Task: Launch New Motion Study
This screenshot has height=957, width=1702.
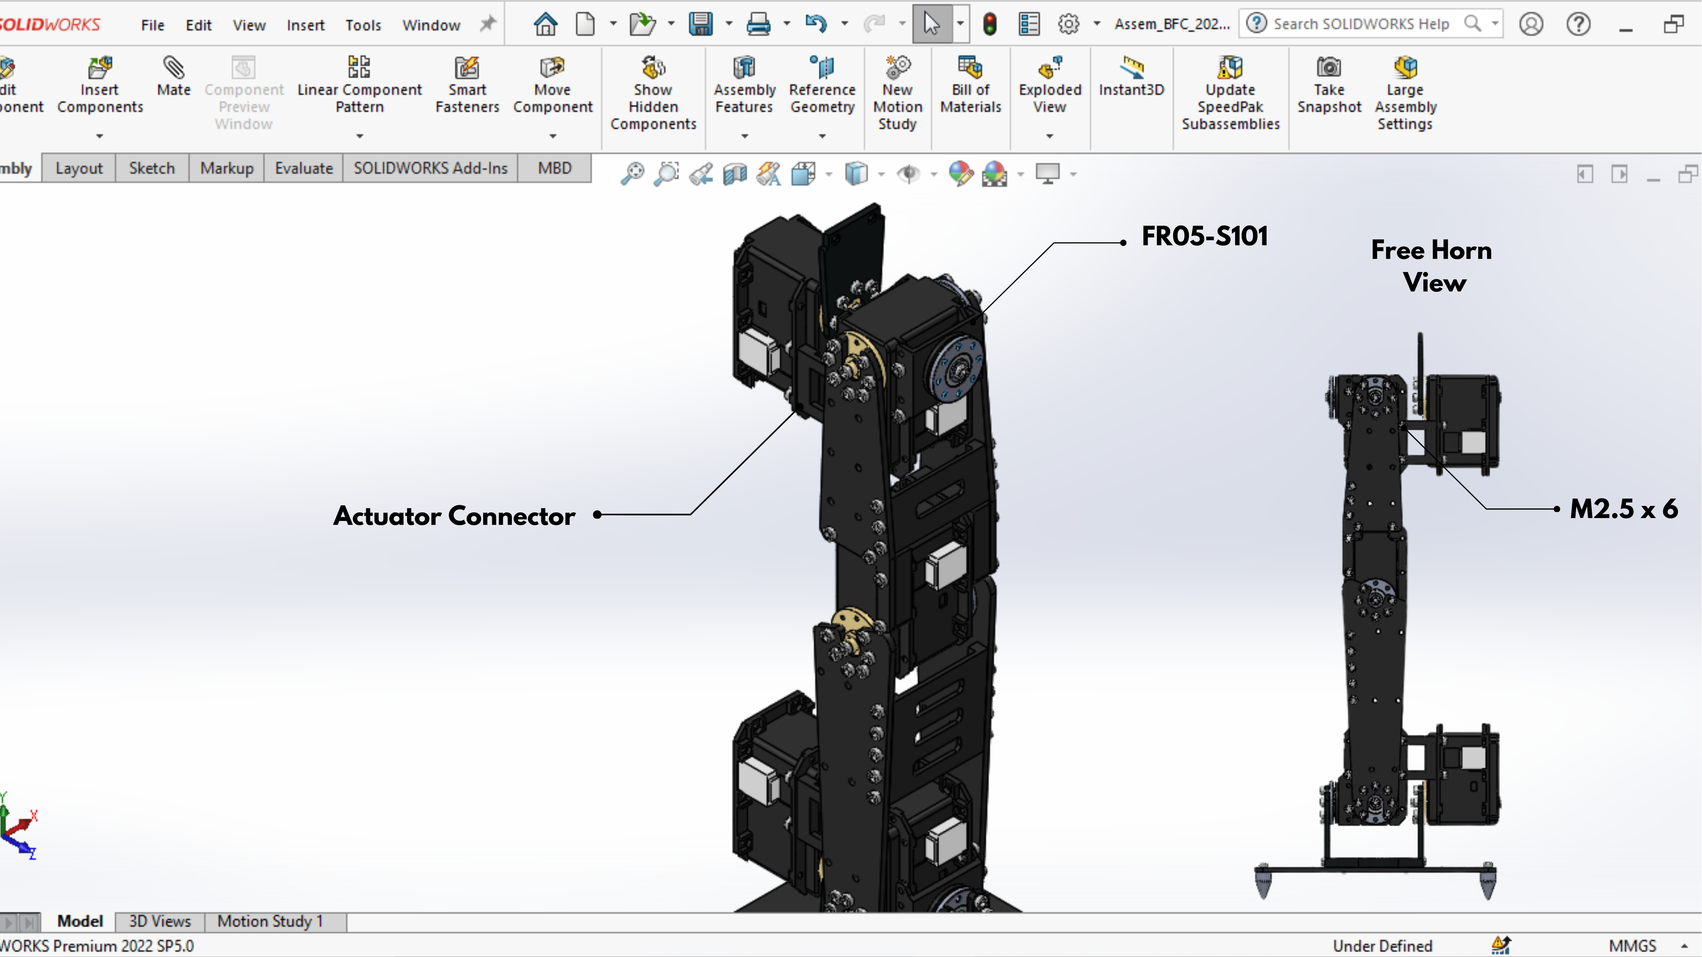Action: coord(897,92)
